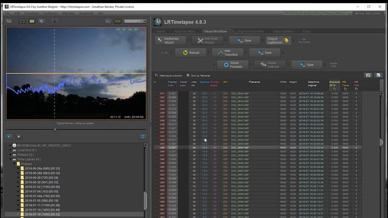Click the Visual Deflicker button

click(x=270, y=65)
